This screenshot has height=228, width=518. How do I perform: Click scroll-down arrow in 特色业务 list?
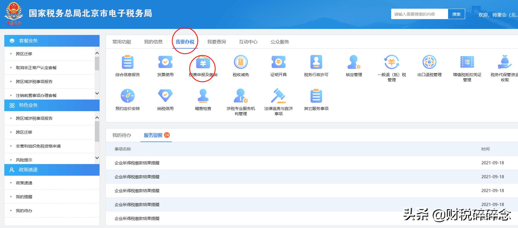coord(97,158)
